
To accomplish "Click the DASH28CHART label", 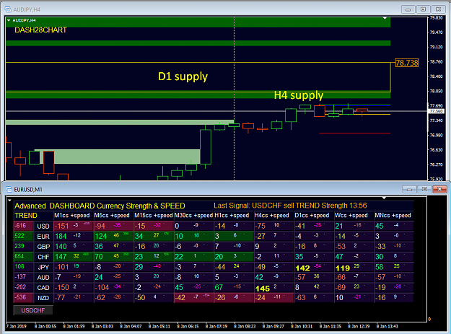I will 40,30.
